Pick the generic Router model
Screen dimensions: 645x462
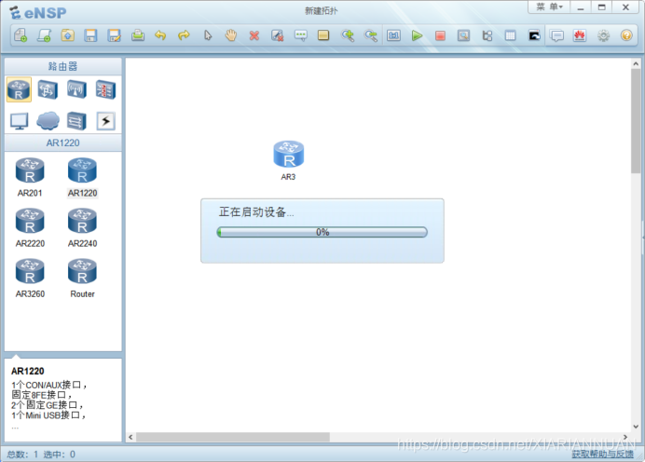82,279
